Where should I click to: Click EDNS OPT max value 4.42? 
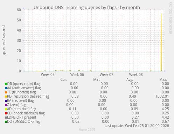pos(165,118)
